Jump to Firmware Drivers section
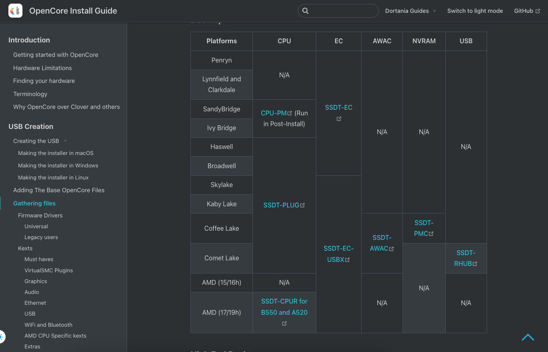The image size is (548, 352). [x=40, y=215]
